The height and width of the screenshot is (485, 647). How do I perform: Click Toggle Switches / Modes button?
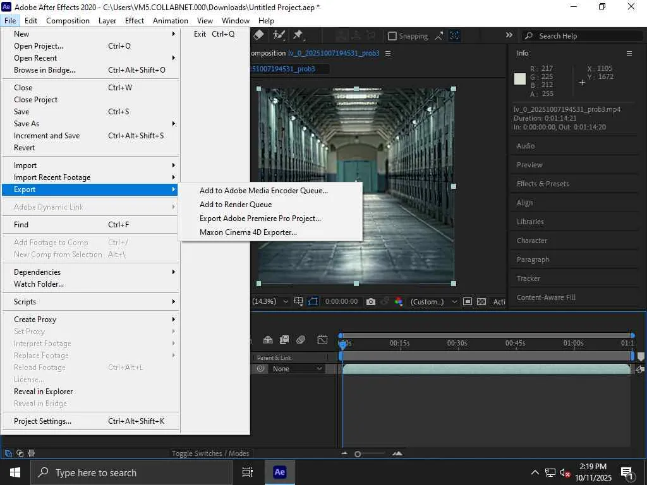click(x=210, y=453)
